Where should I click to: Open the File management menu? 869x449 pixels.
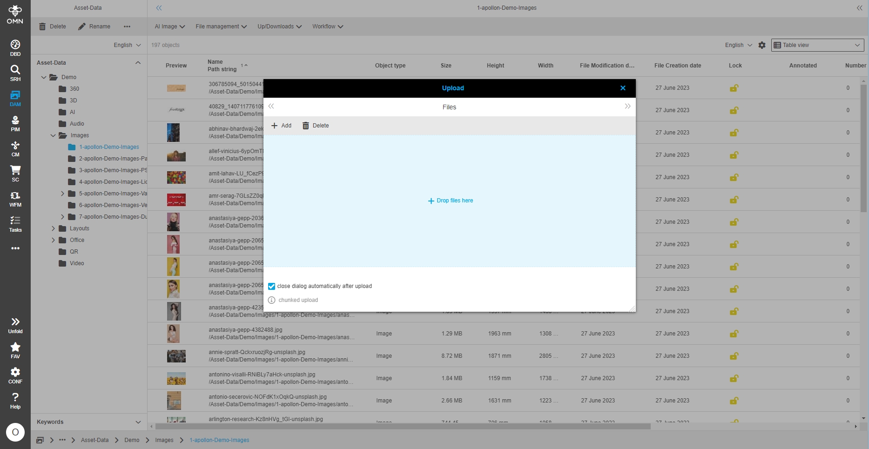click(x=221, y=27)
